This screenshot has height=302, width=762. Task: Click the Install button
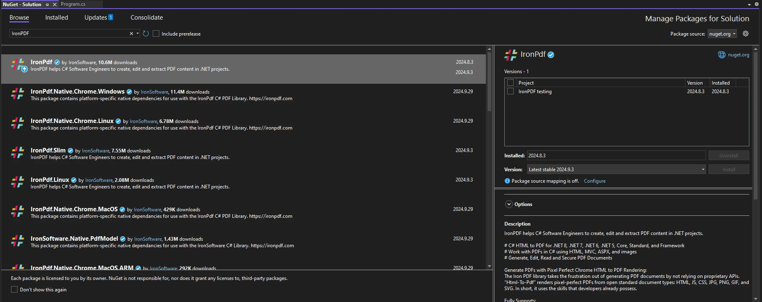729,169
